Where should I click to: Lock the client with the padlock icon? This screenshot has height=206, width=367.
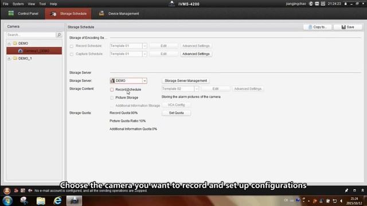345,4
